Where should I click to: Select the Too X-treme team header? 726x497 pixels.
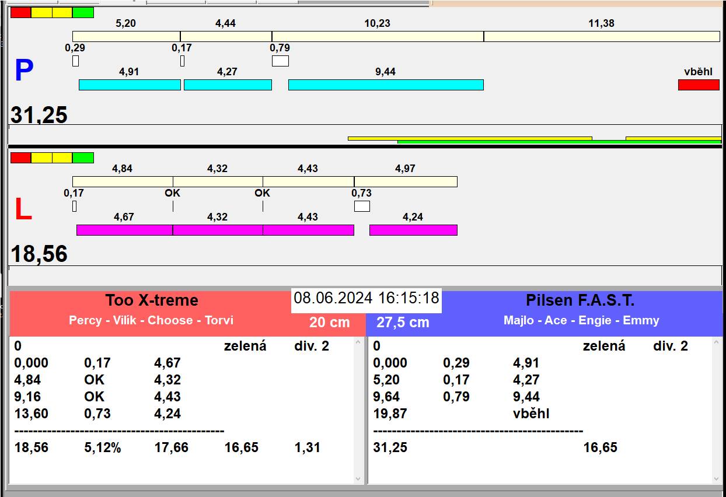tap(151, 300)
